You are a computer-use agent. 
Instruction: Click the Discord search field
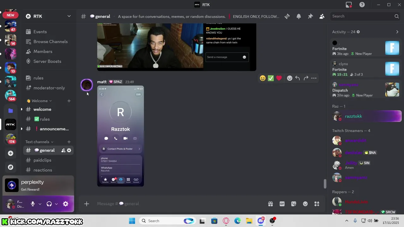coord(365,16)
